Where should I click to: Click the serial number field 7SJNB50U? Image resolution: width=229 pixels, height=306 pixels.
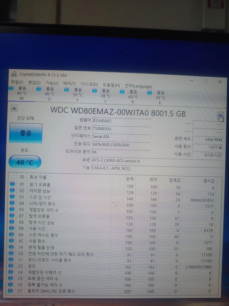tap(121, 129)
